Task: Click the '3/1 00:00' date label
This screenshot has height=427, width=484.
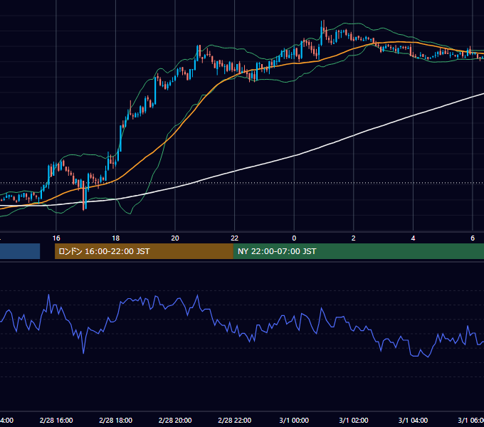Action: click(x=294, y=420)
